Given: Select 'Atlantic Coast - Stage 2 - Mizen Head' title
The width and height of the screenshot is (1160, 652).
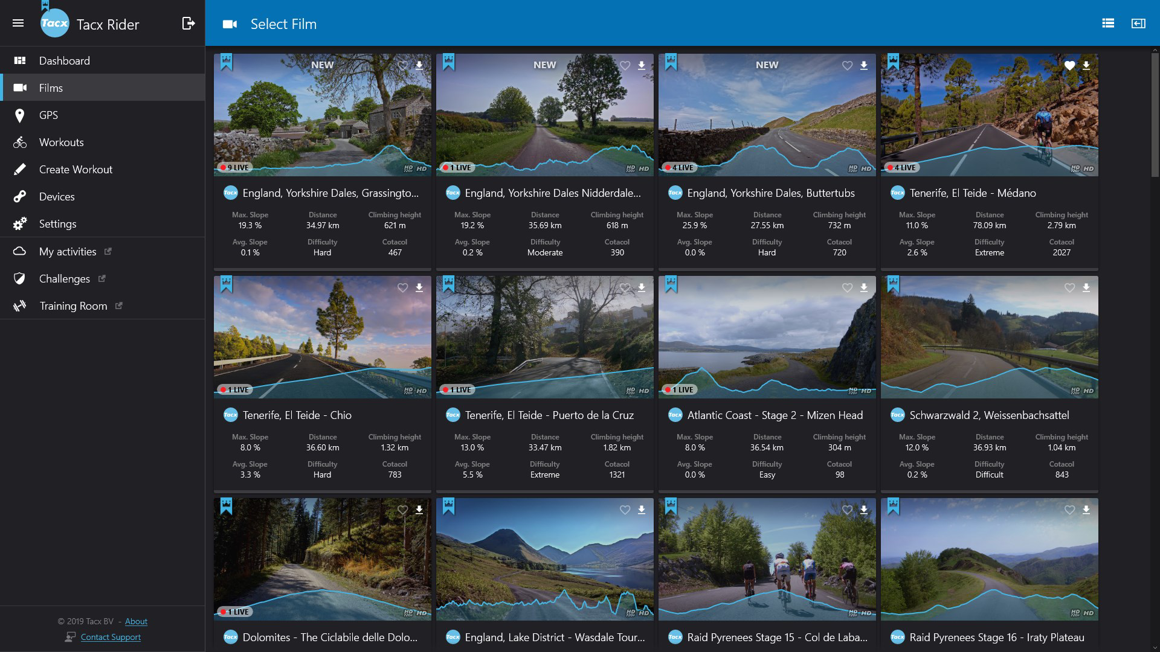Looking at the screenshot, I should pyautogui.click(x=775, y=415).
